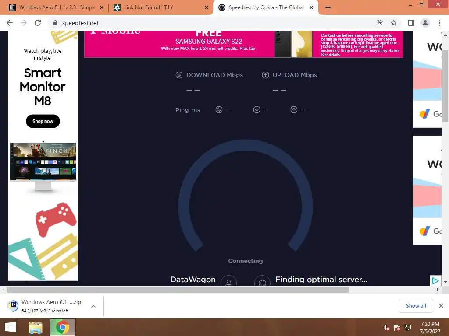Click the scroll down arrow
The height and width of the screenshot is (336, 449).
[445, 282]
